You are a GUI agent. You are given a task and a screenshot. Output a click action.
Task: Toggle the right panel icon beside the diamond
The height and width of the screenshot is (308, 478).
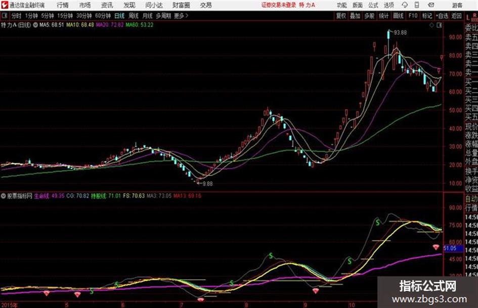point(439,25)
